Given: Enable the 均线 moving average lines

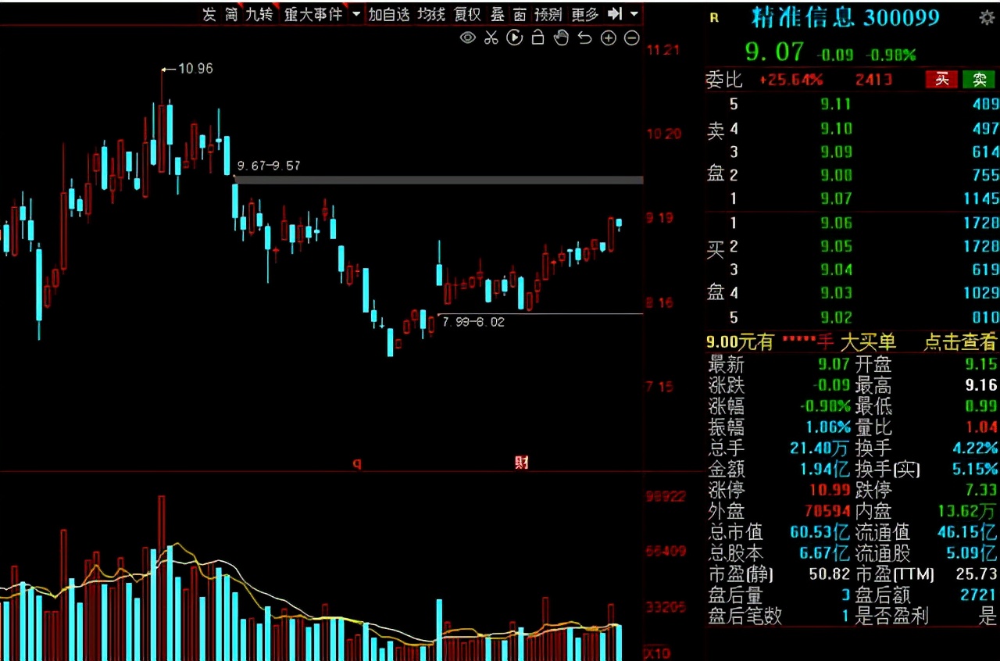Looking at the screenshot, I should pos(430,14).
